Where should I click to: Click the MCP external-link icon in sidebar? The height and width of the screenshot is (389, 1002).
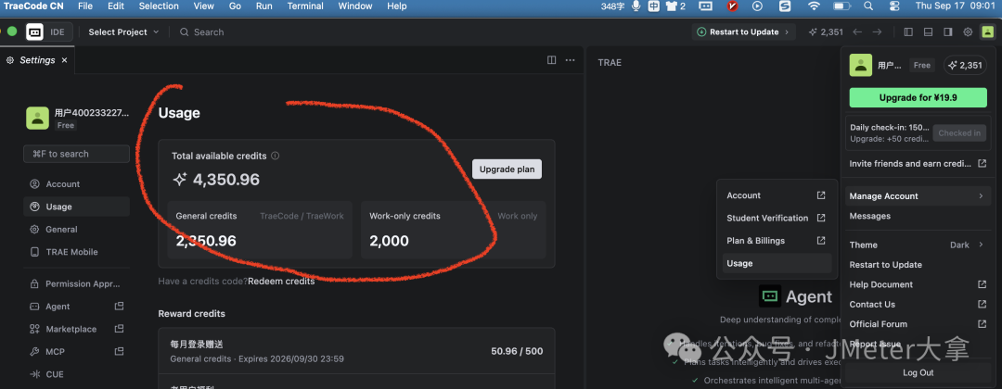(x=119, y=351)
